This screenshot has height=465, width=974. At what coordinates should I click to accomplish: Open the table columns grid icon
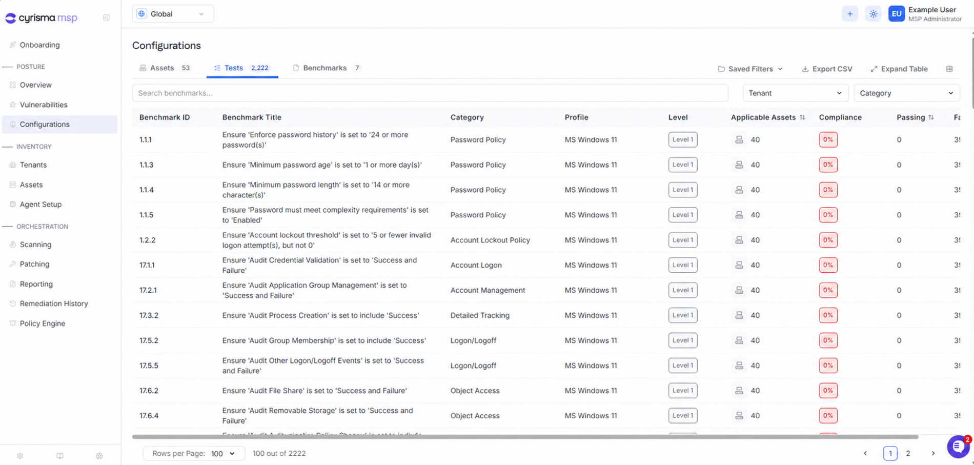pos(949,69)
